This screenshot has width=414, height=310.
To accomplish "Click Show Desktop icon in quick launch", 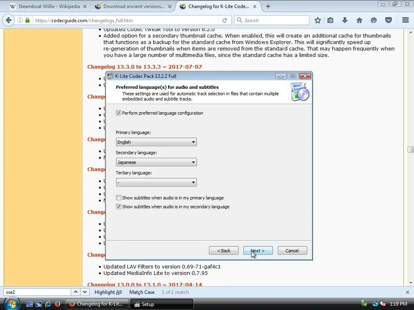I will pos(29,304).
